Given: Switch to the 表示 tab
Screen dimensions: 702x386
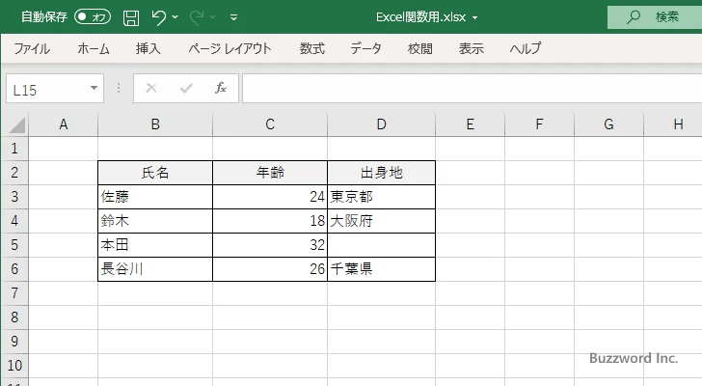Looking at the screenshot, I should tap(471, 48).
